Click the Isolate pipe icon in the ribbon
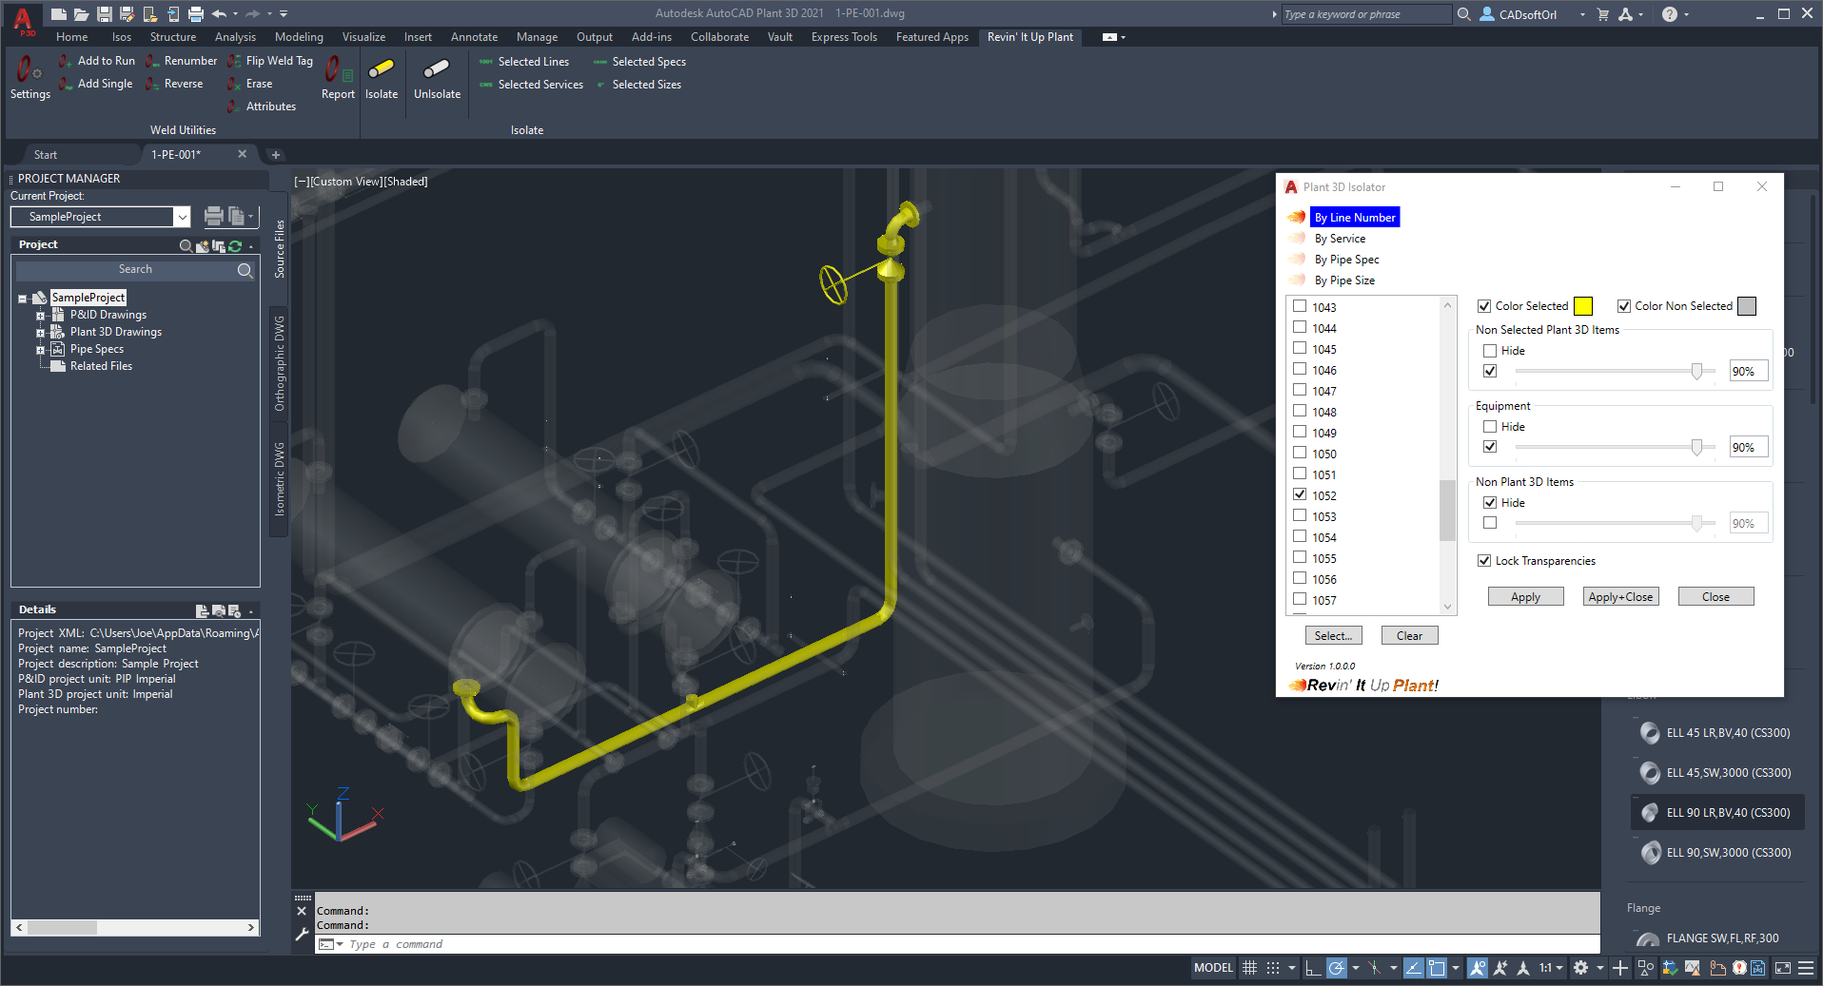The height and width of the screenshot is (986, 1823). pyautogui.click(x=382, y=70)
